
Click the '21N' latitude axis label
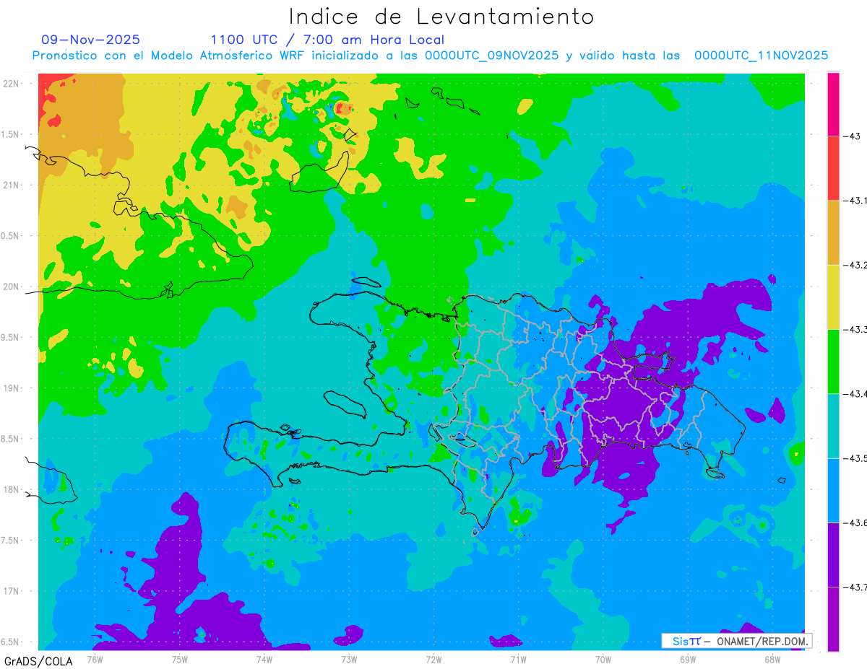(12, 185)
